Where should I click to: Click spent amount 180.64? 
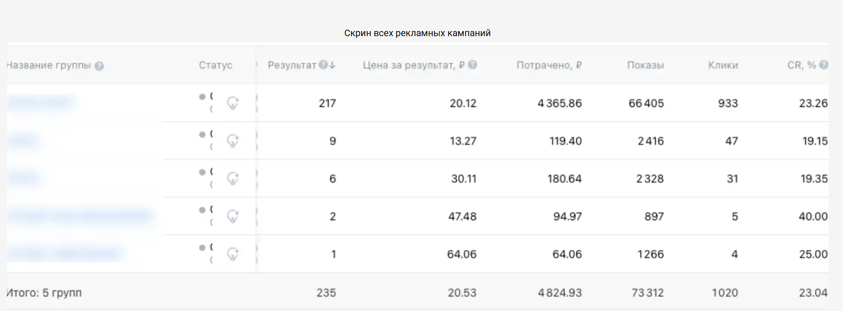(564, 179)
